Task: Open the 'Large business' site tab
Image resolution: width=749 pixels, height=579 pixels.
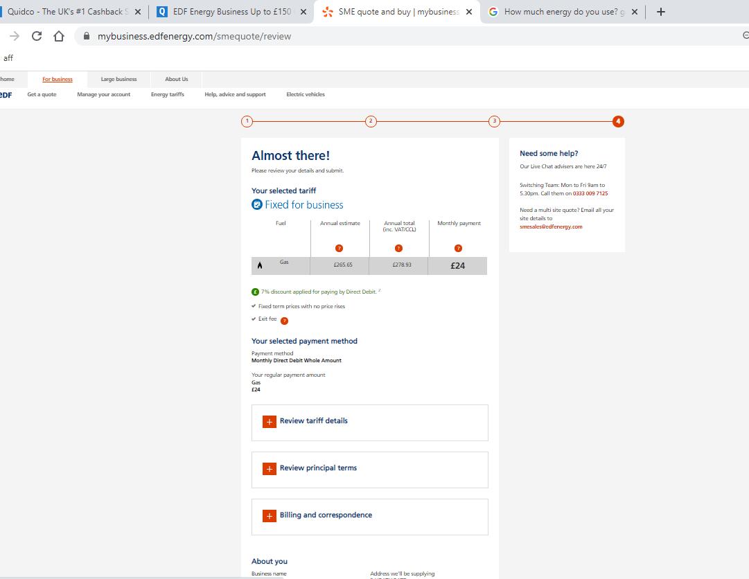Action: click(x=118, y=79)
